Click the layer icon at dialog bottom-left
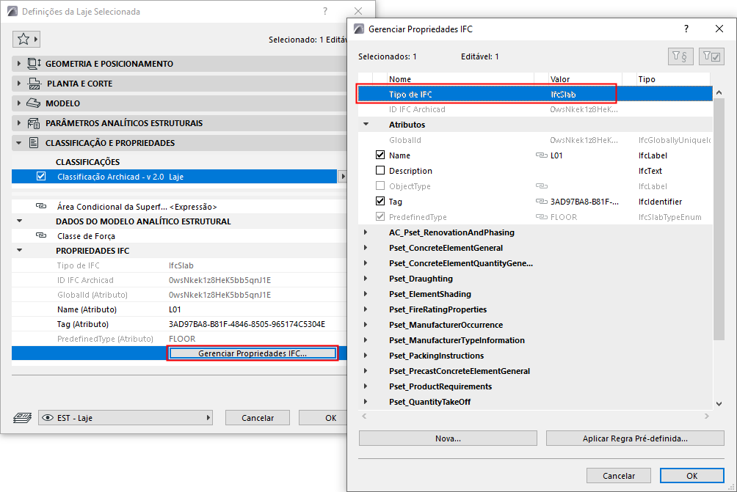Screen dimensions: 737x492 coord(22,417)
